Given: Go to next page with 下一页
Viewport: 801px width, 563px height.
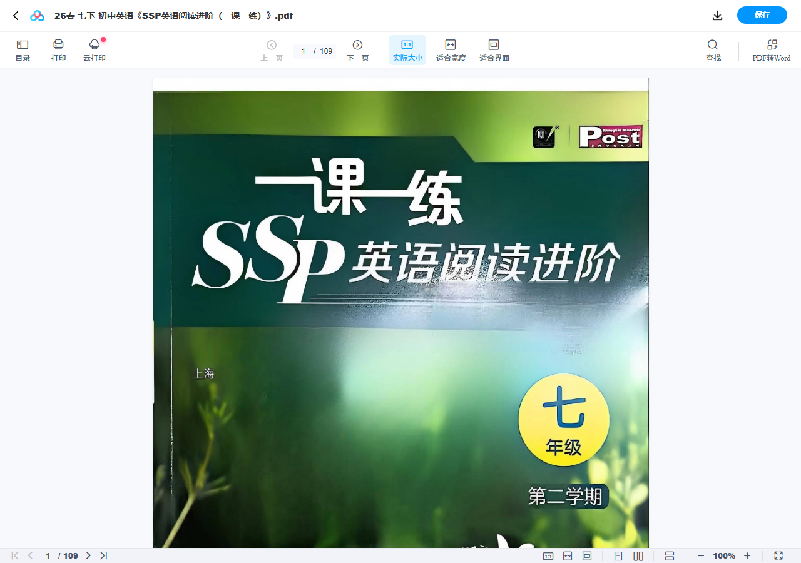Looking at the screenshot, I should [x=357, y=50].
